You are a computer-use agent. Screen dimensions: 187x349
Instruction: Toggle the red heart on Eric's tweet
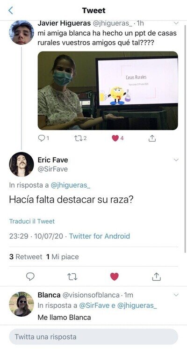tap(114, 276)
